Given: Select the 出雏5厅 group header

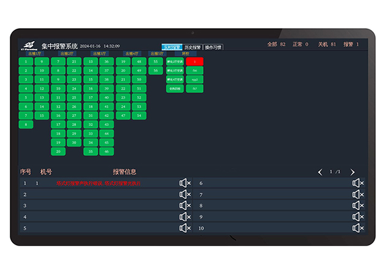Looking at the screenshot, I should click(x=157, y=53).
